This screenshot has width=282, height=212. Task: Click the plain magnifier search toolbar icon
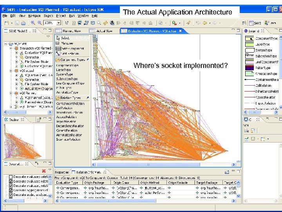point(99,23)
